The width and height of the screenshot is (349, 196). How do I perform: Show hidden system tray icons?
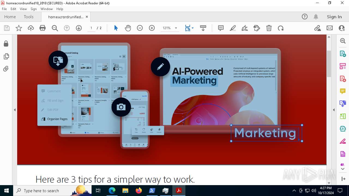[x=294, y=191]
